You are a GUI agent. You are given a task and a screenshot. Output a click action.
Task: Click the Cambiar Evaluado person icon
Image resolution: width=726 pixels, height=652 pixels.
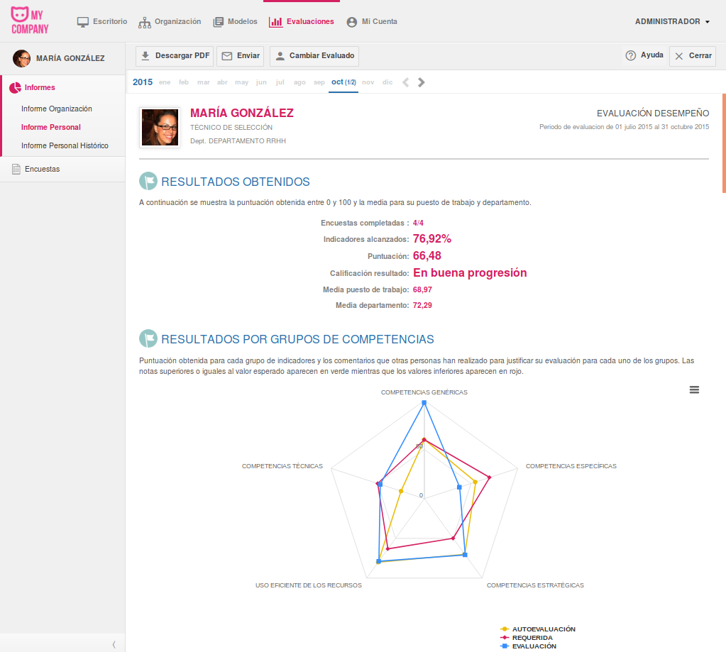point(280,56)
